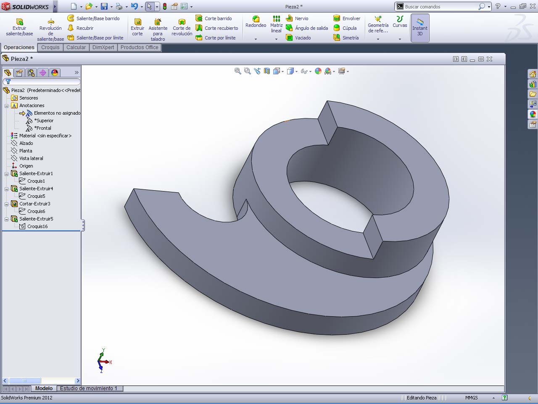This screenshot has height=404, width=538.
Task: Select Saliente-Extruir5 feature in tree
Action: tap(32, 219)
